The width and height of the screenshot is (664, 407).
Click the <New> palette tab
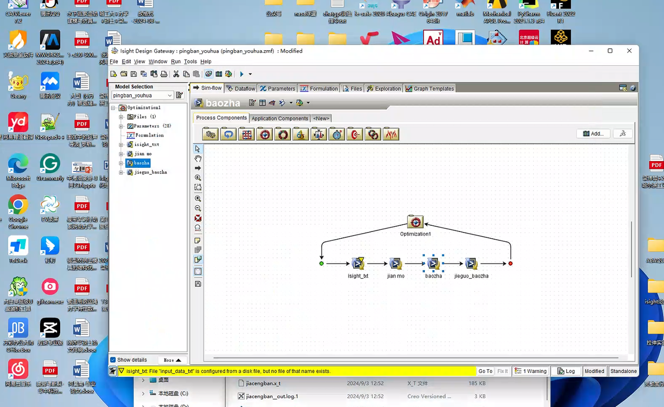tap(321, 119)
